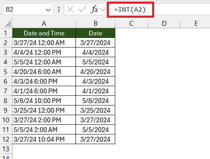
Task: Click the green 'Date' header cell
Action: (x=95, y=33)
